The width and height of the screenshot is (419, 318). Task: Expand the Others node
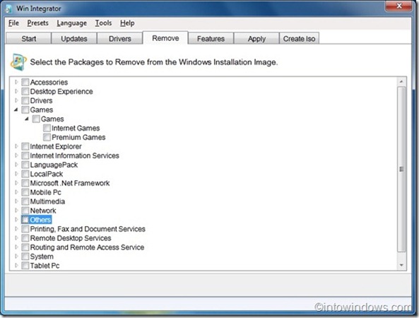point(16,219)
